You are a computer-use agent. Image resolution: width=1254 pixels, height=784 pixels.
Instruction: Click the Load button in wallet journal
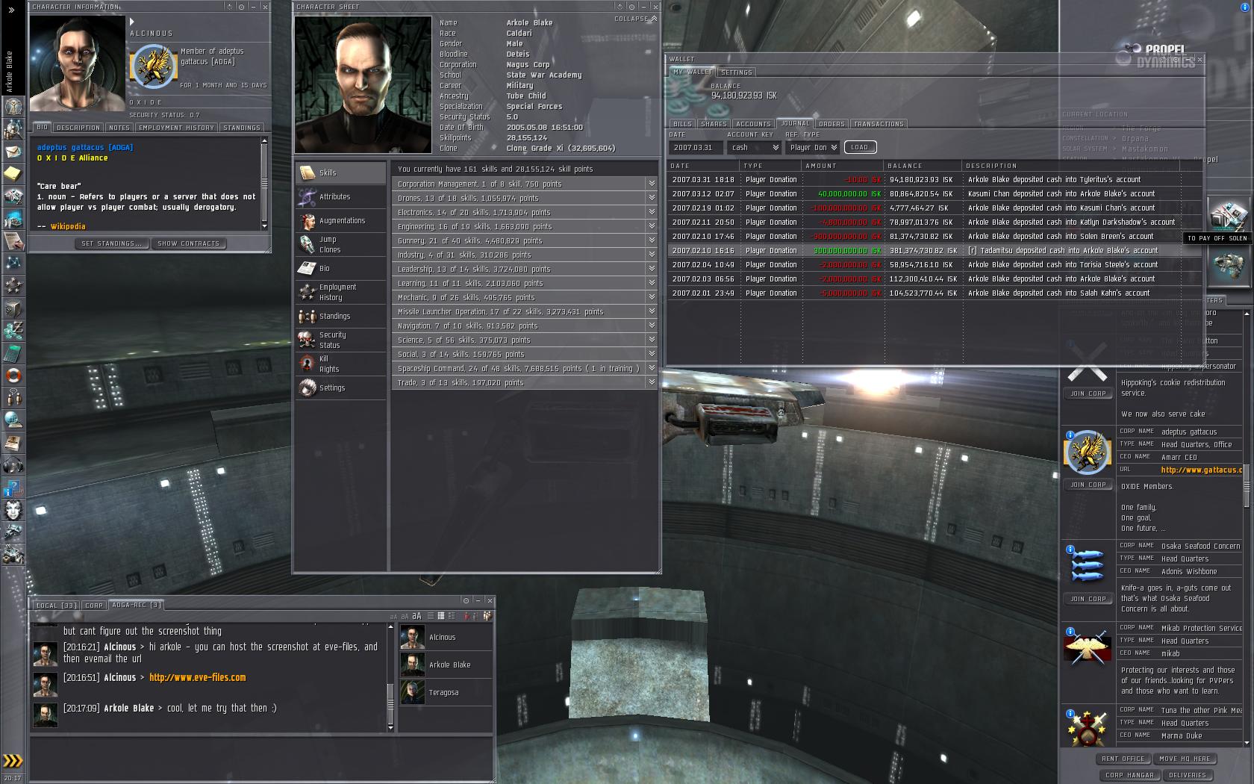860,147
